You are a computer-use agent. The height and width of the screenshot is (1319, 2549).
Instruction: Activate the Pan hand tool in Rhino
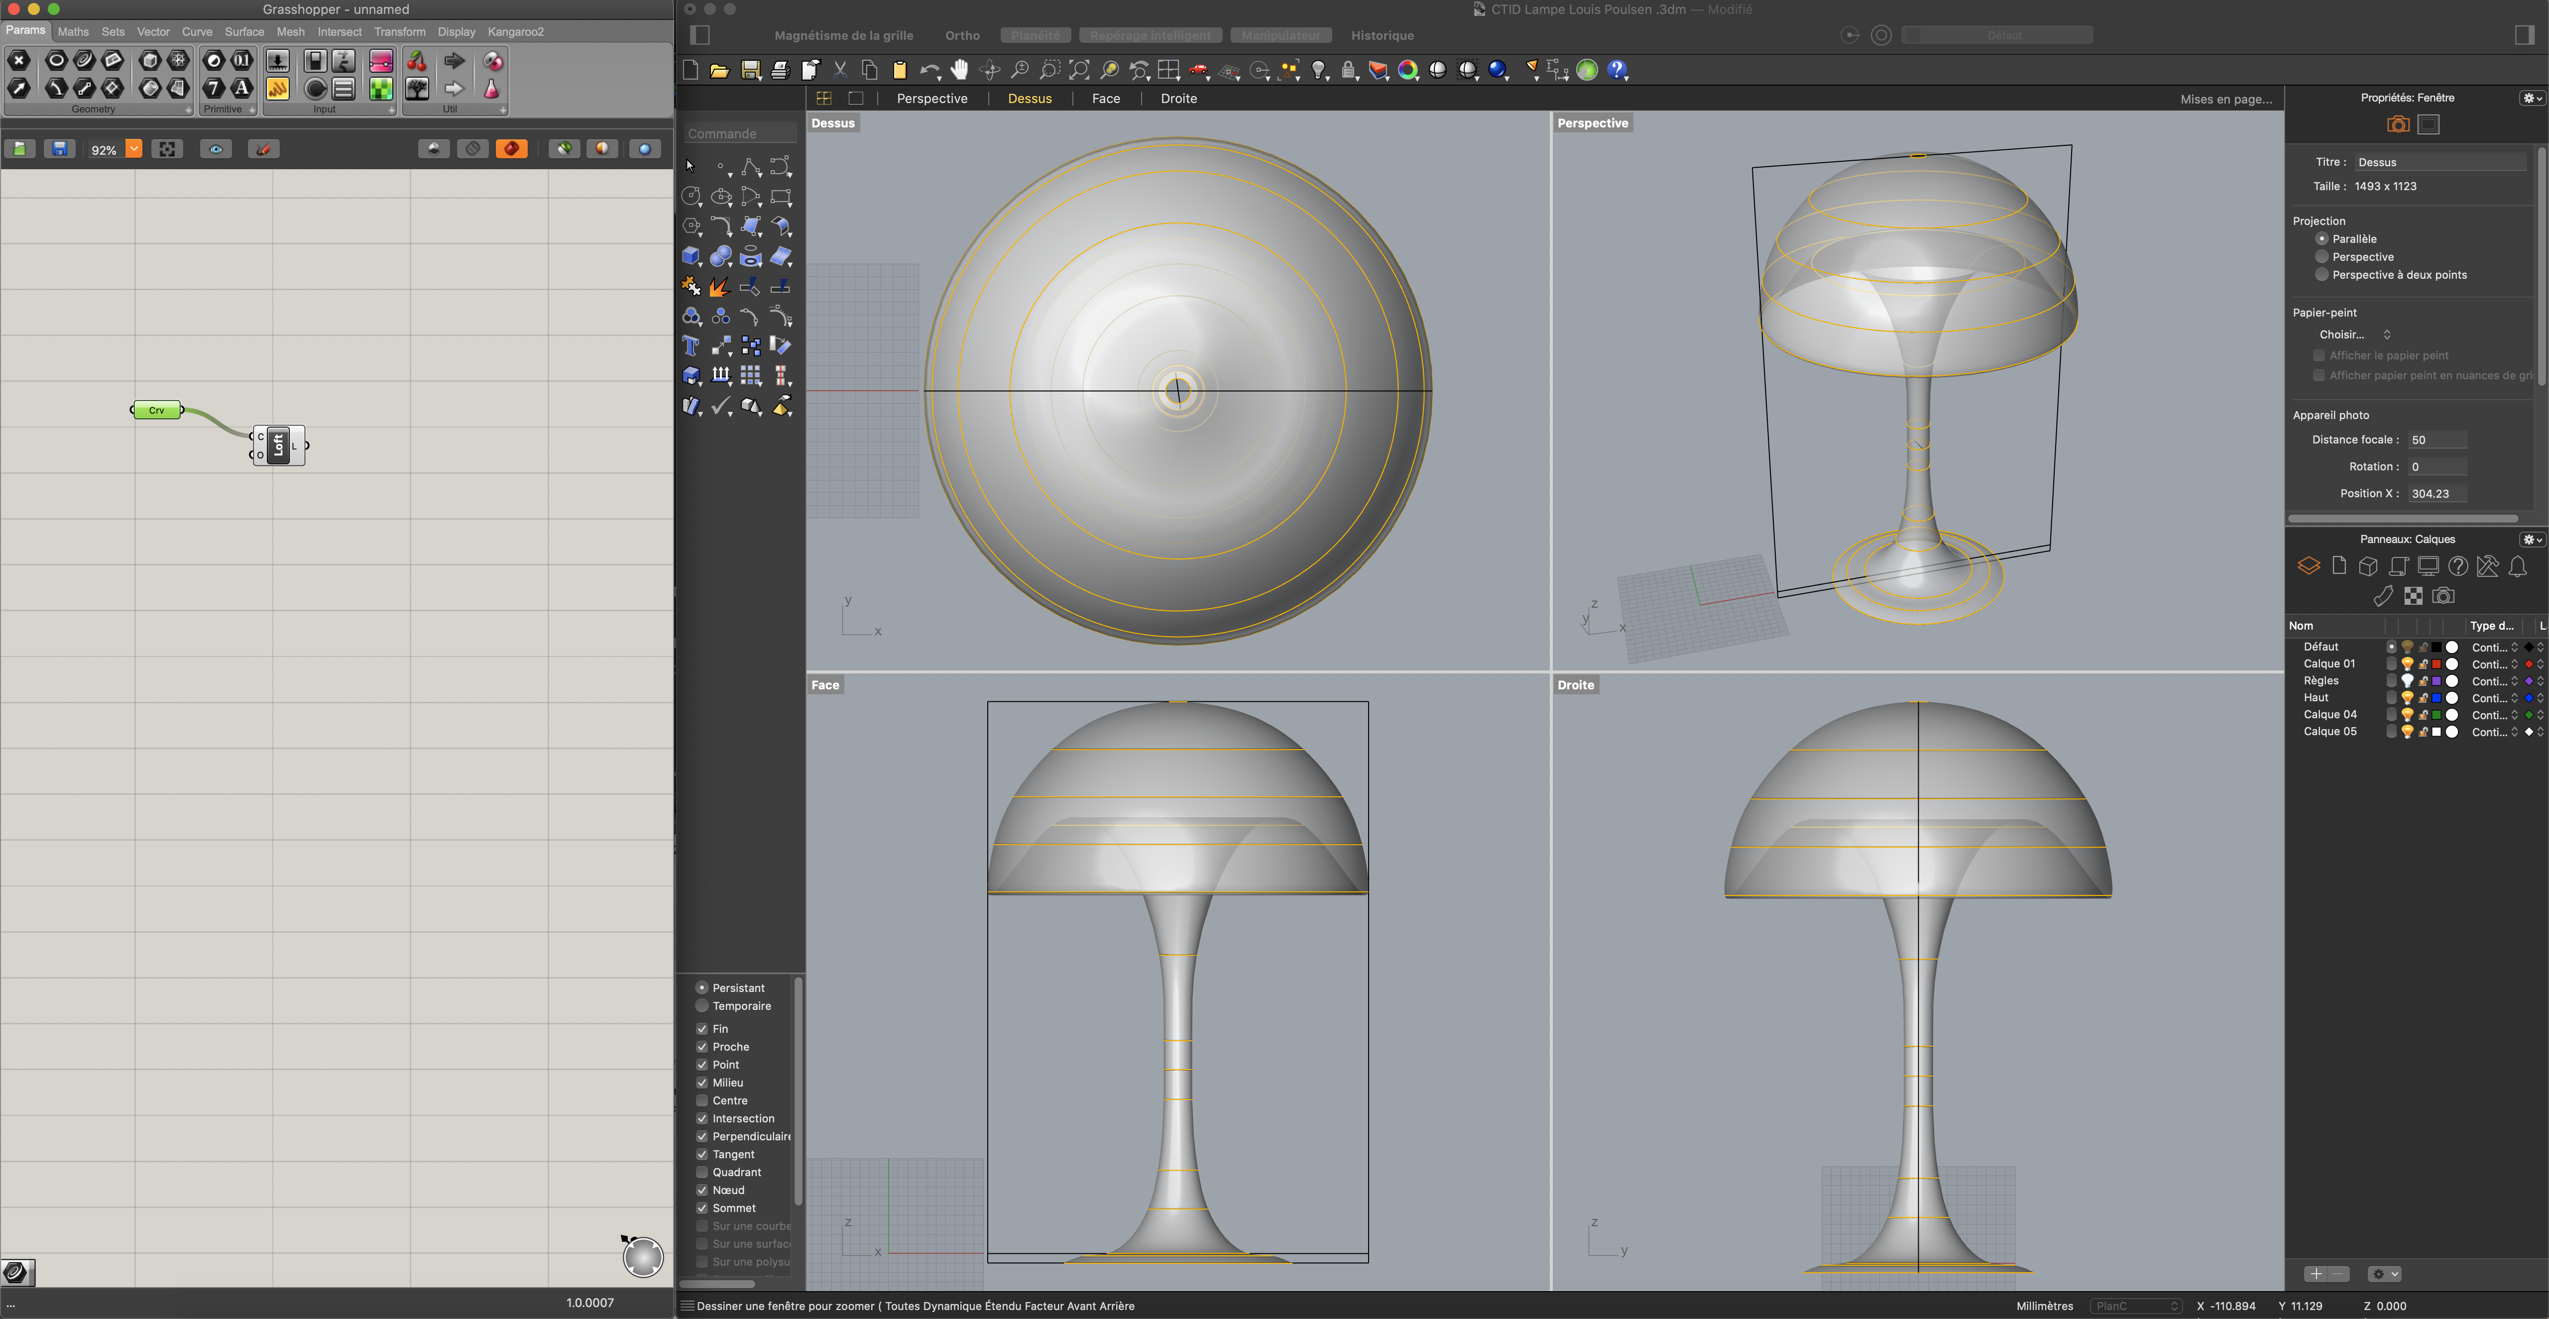pos(959,69)
